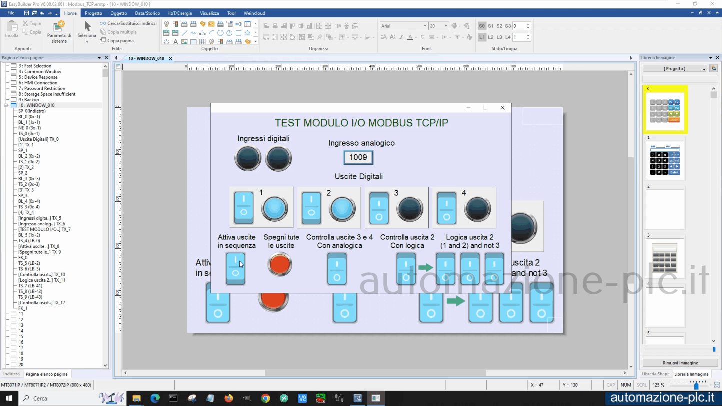Select BL_0 (0x-1) in page tree
The width and height of the screenshot is (722, 406).
(x=29, y=116)
